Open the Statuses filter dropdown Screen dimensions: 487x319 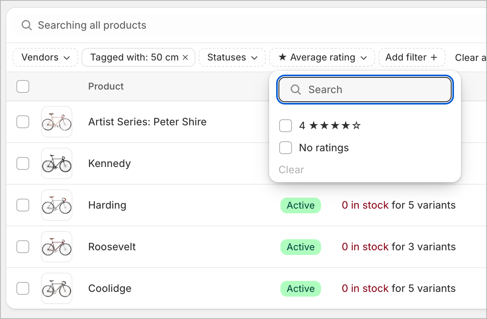tap(232, 57)
